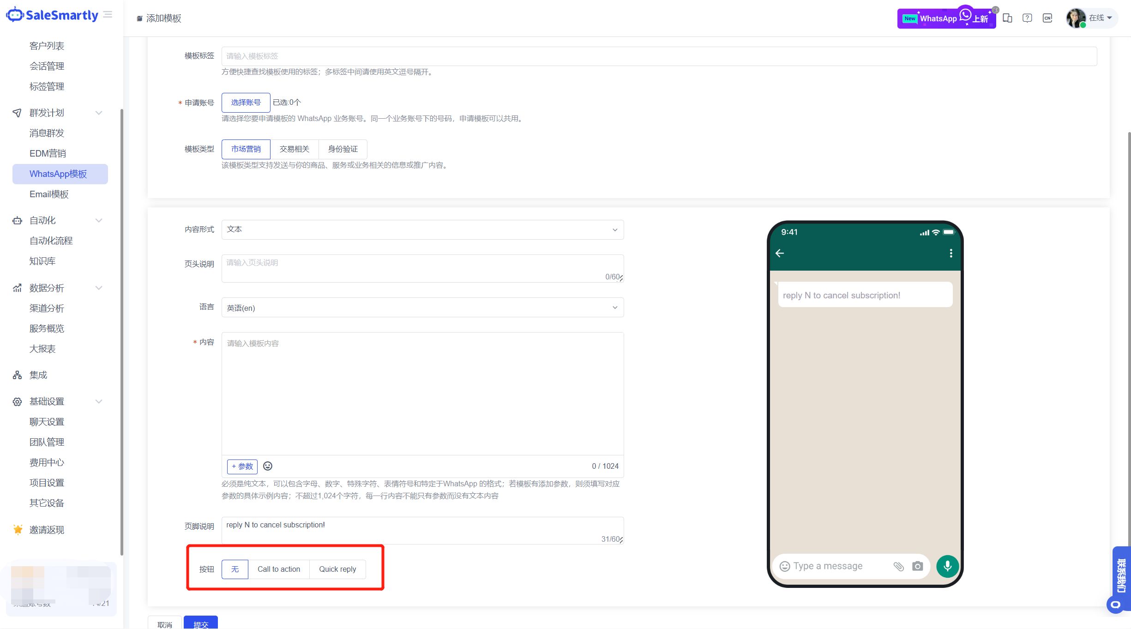Click microphone button in phone preview
This screenshot has height=629, width=1131.
(947, 566)
